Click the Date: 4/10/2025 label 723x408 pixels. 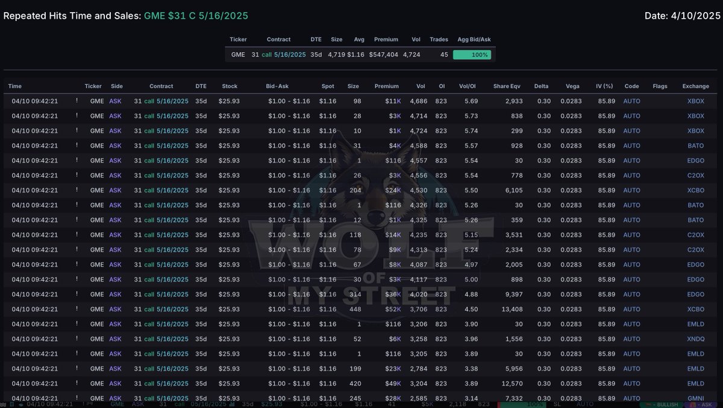point(683,16)
